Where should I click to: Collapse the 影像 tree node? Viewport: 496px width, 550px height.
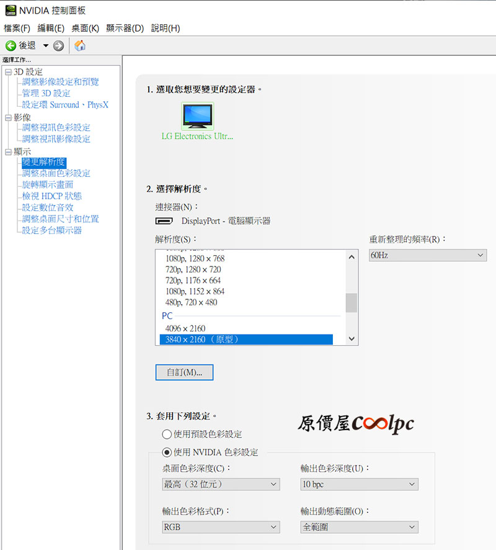9,118
